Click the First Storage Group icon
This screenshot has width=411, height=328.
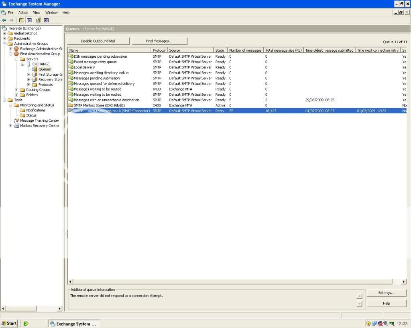click(35, 74)
